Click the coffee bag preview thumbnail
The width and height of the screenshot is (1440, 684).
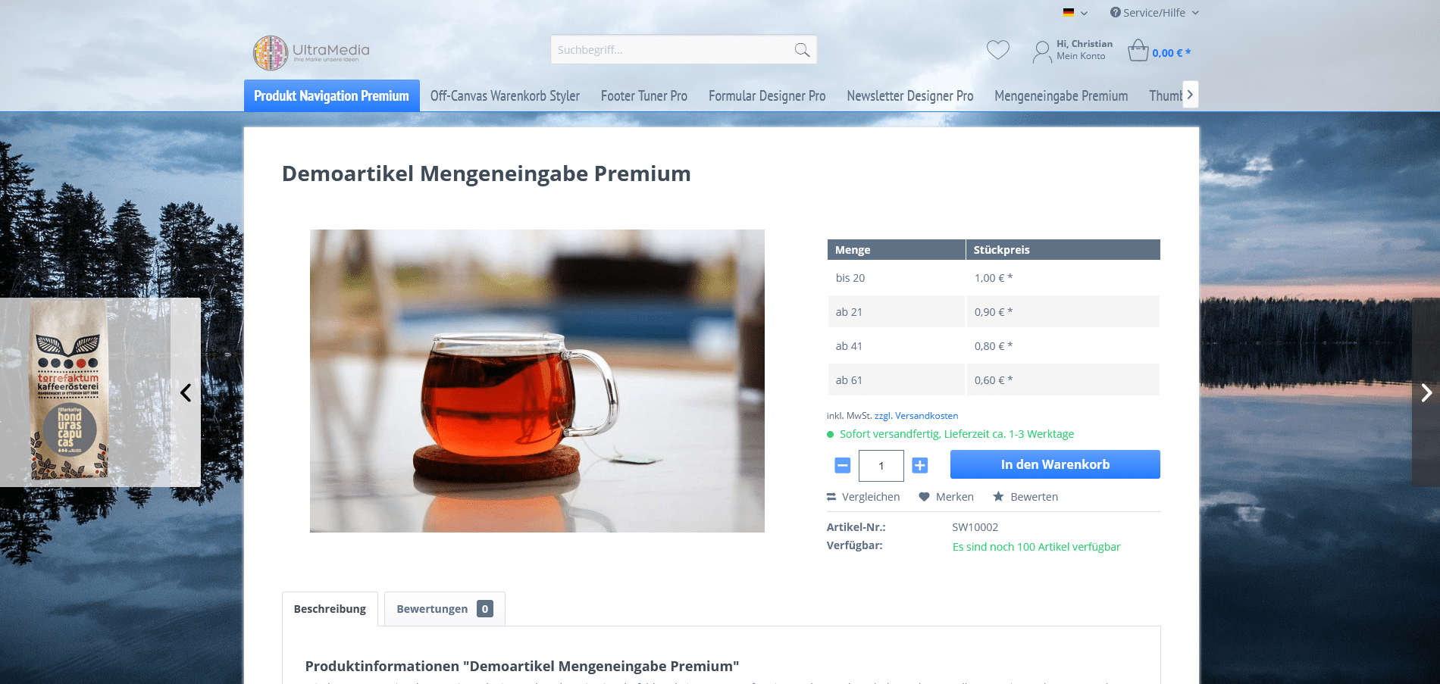tap(70, 392)
